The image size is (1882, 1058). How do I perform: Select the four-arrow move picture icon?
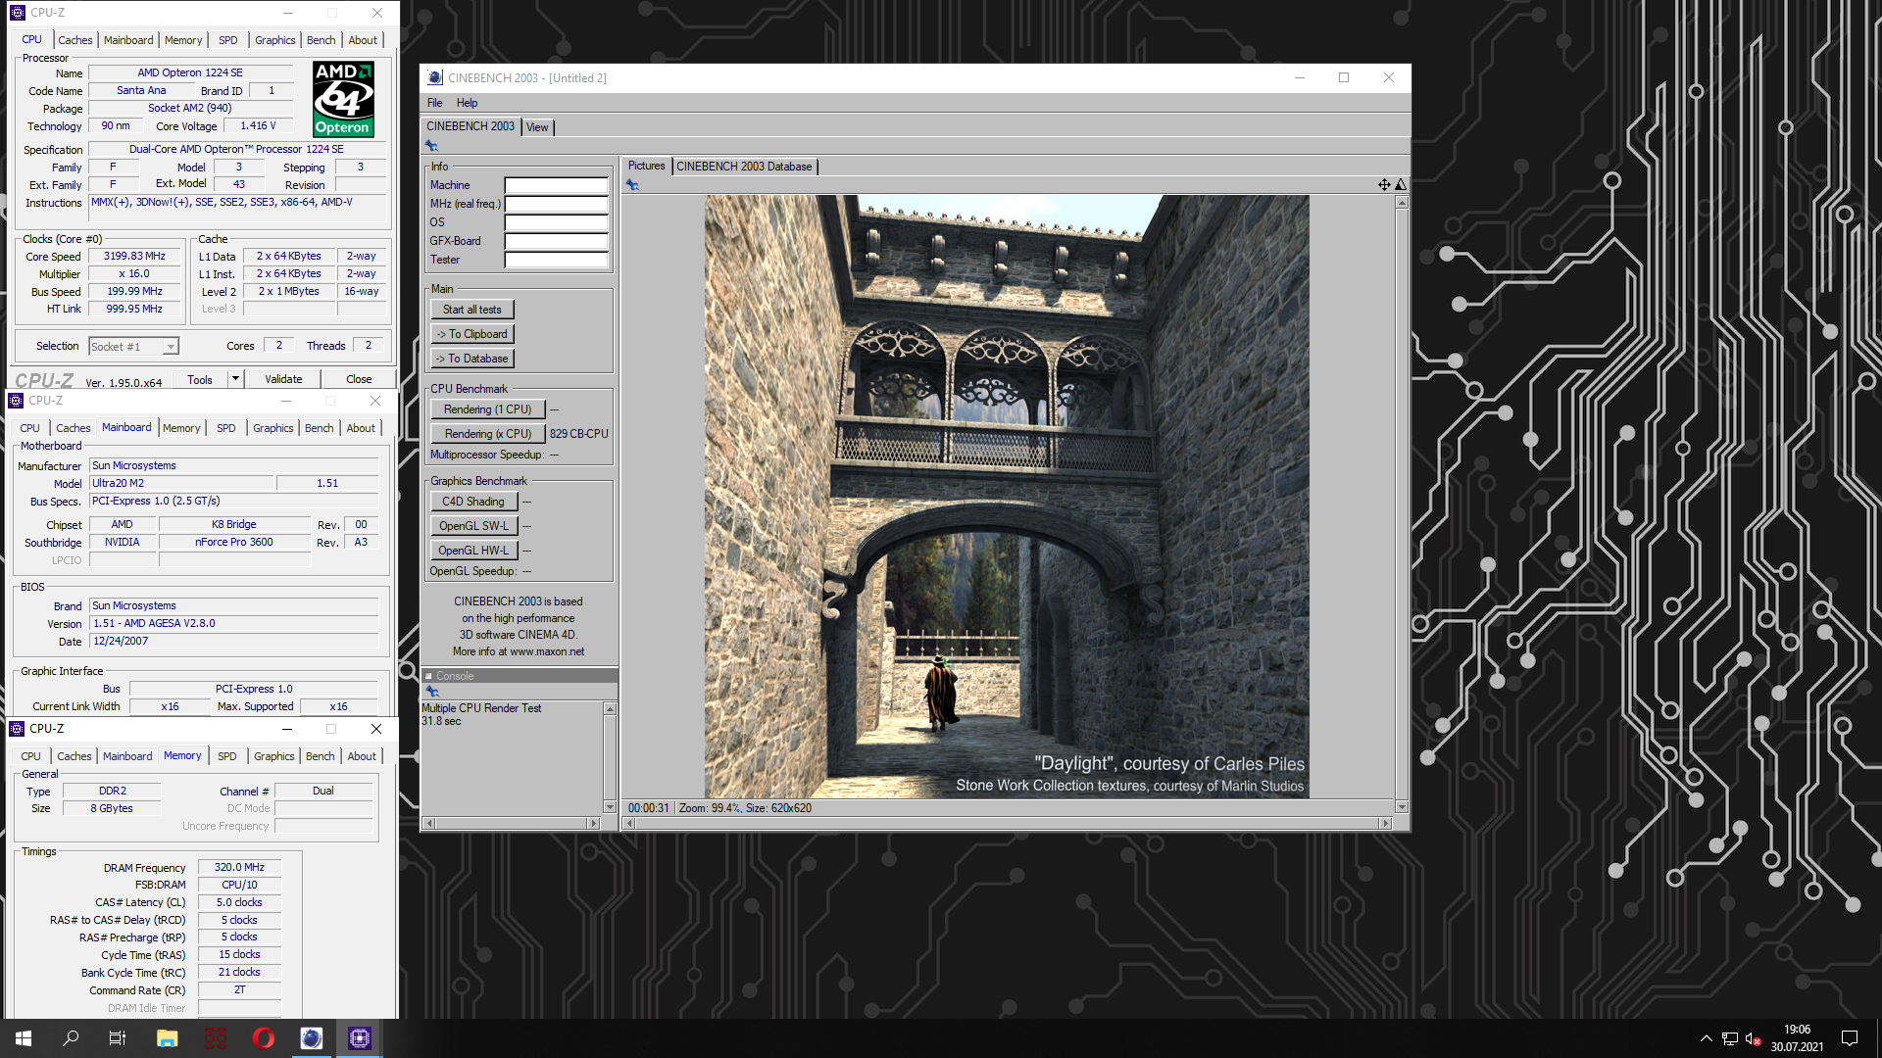[1384, 185]
